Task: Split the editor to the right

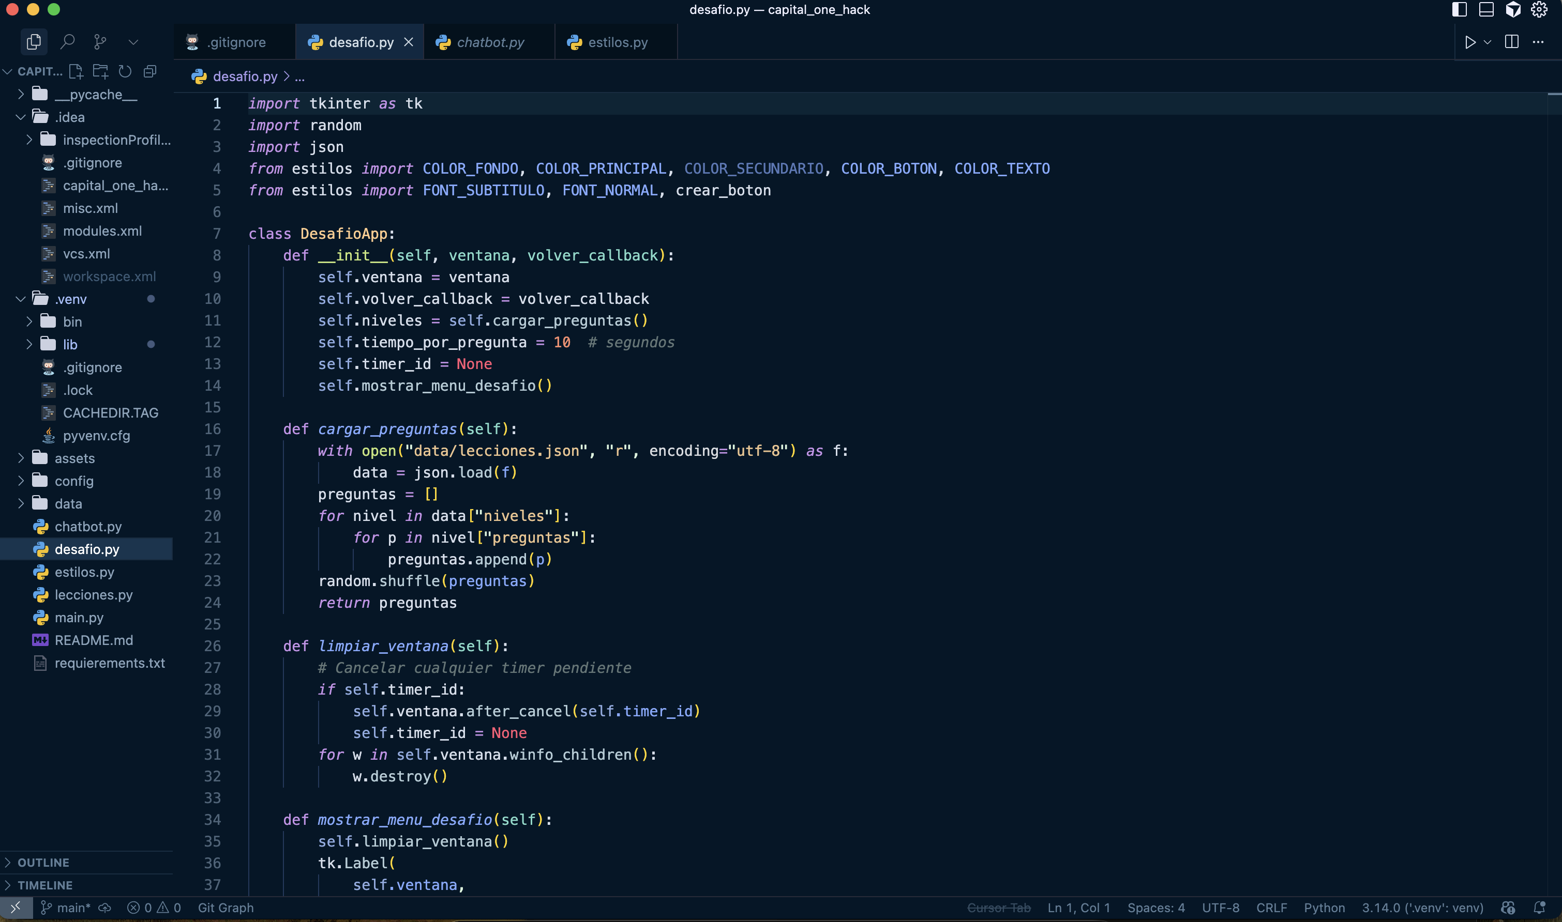Action: pyautogui.click(x=1512, y=42)
